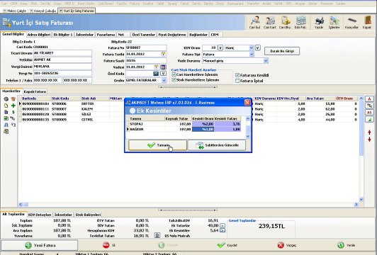This screenshot has width=377, height=255.
Task: Open the KDV Dahil/Hariç dropdown
Action: click(252, 48)
